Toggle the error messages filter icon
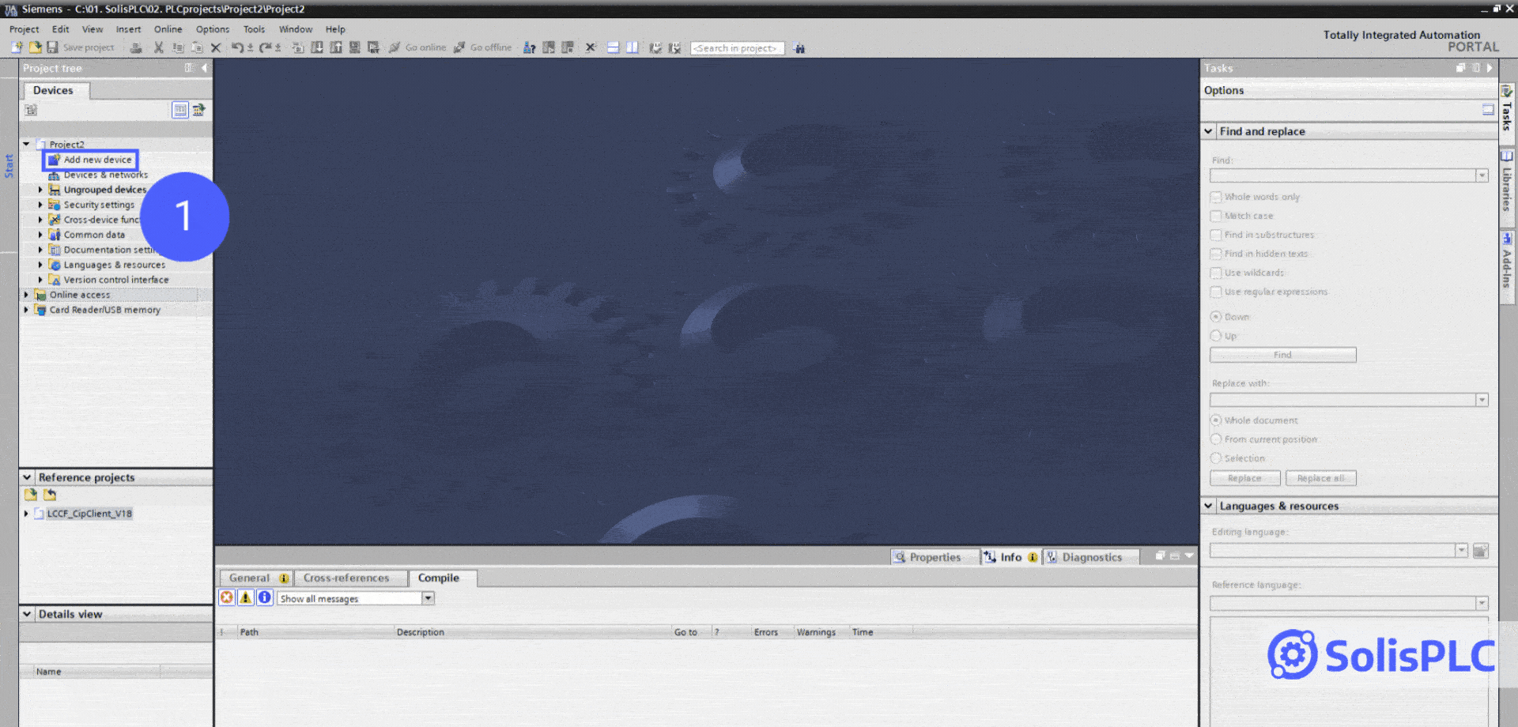Viewport: 1518px width, 727px height. click(227, 598)
